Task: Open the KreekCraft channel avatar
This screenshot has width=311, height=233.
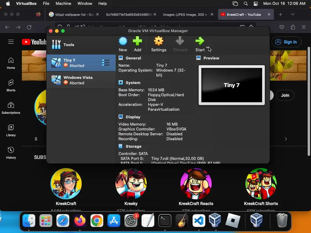Action: click(x=66, y=184)
